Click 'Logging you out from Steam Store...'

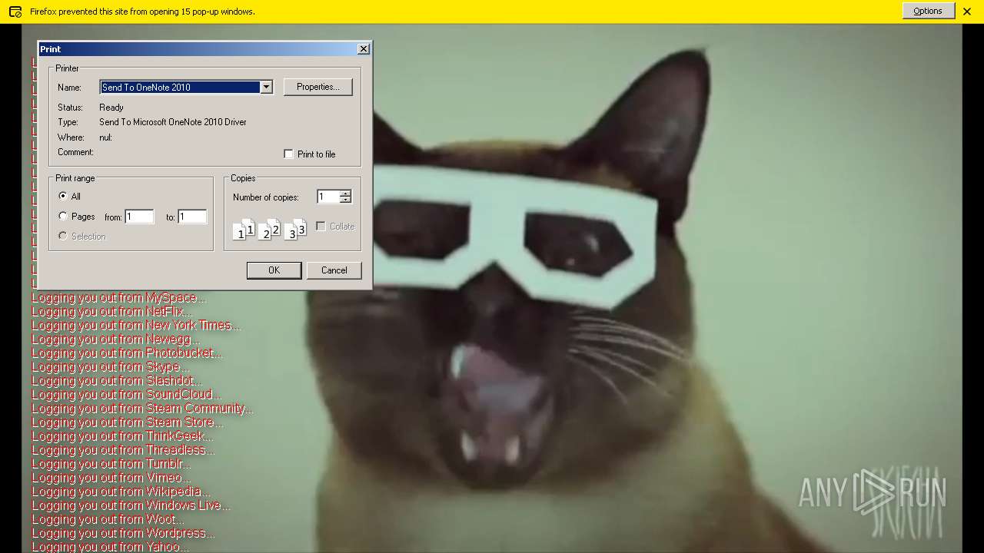click(128, 422)
